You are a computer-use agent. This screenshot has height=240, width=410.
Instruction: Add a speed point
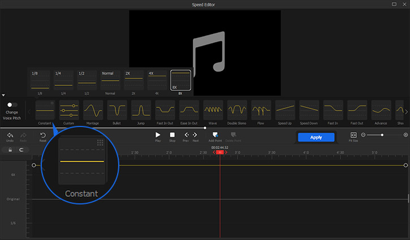point(215,136)
